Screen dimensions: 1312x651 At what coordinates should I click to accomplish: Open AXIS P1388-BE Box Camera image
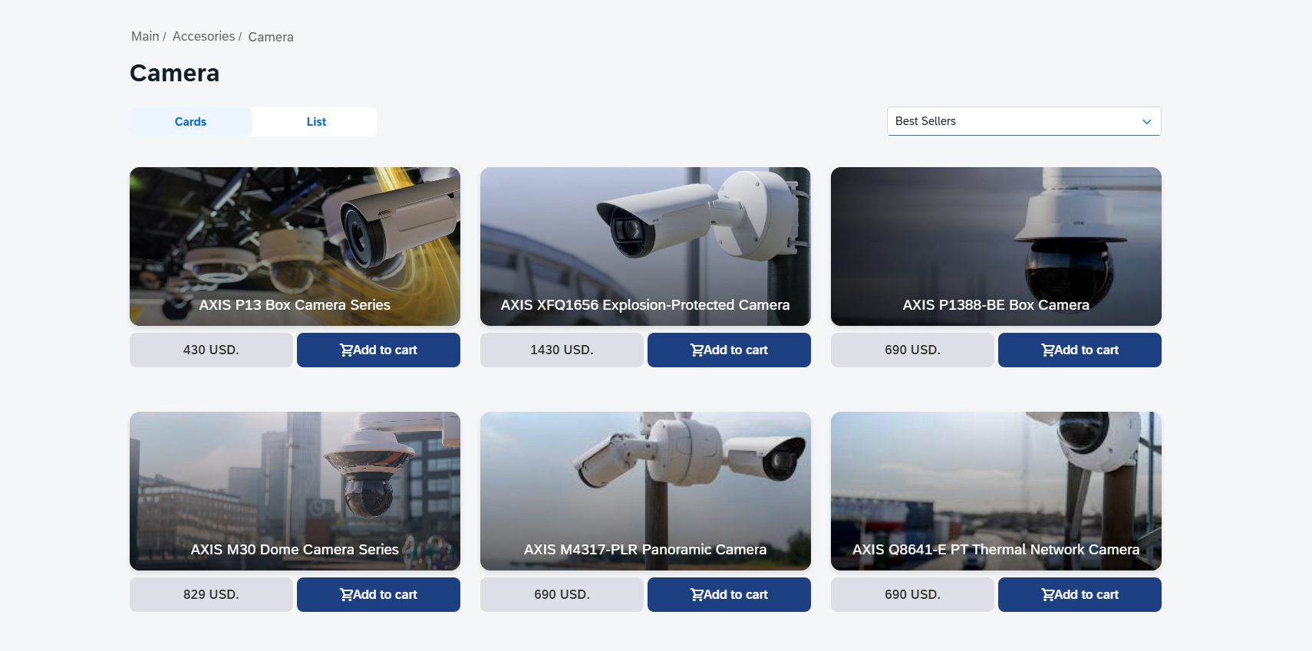point(996,246)
